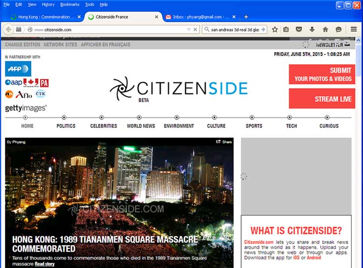Click the gettyimages partner logo
363x268 pixels.
pyautogui.click(x=26, y=108)
